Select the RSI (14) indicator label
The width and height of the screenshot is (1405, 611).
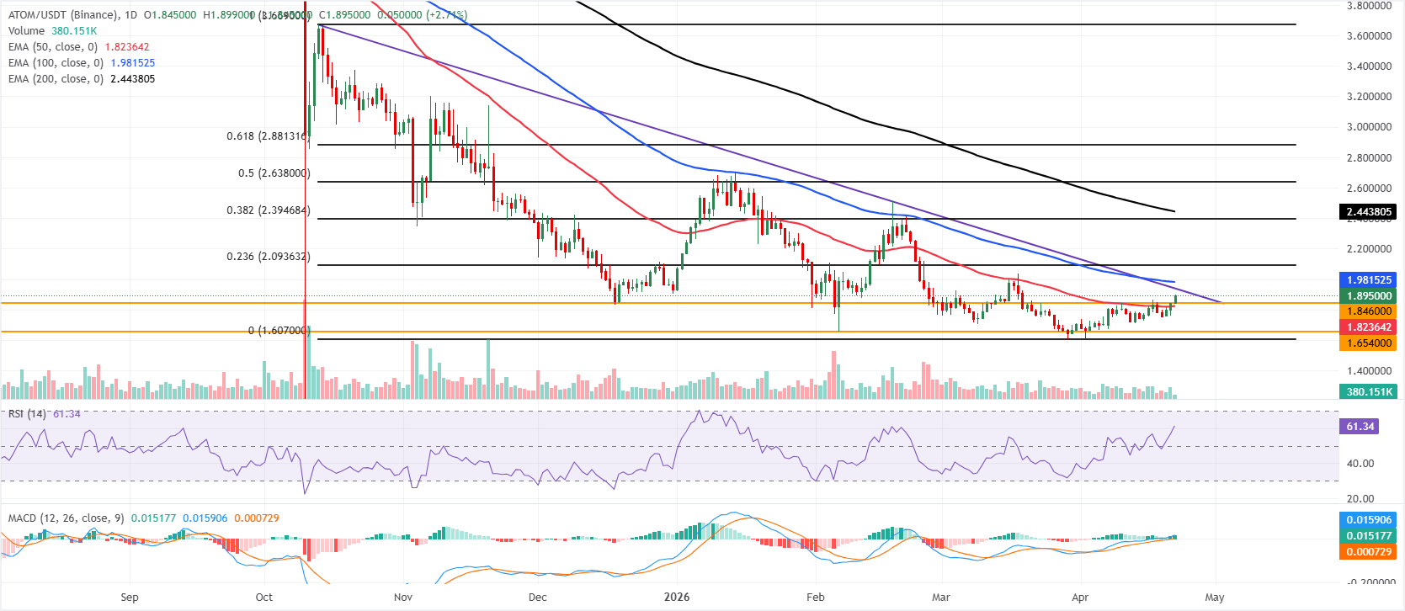pos(27,414)
